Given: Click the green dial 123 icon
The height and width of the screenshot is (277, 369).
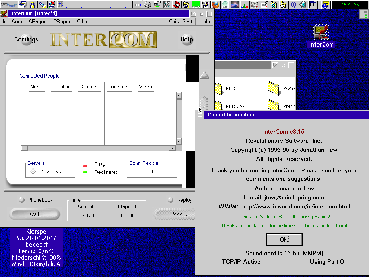Looking at the screenshot, I should (225, 4).
